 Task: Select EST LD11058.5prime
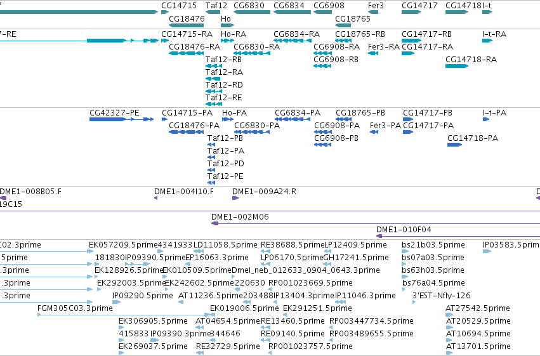[225, 245]
